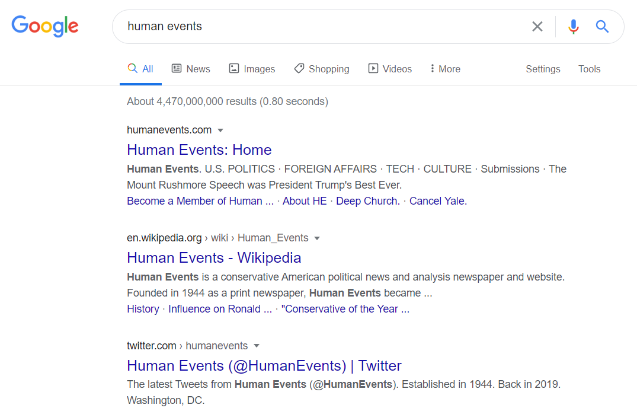Open search Tools
This screenshot has width=637, height=411.
click(589, 69)
